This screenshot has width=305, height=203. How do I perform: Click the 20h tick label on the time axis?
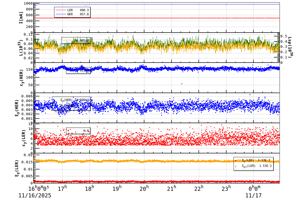point(144,188)
